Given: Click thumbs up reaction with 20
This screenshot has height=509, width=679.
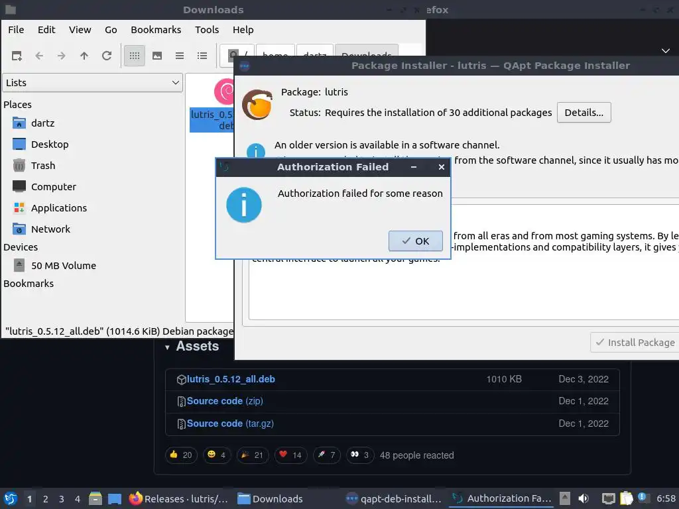Looking at the screenshot, I should [182, 455].
